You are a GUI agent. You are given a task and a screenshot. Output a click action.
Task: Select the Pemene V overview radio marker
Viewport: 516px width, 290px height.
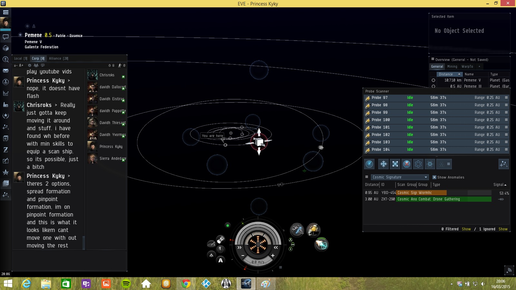click(433, 80)
